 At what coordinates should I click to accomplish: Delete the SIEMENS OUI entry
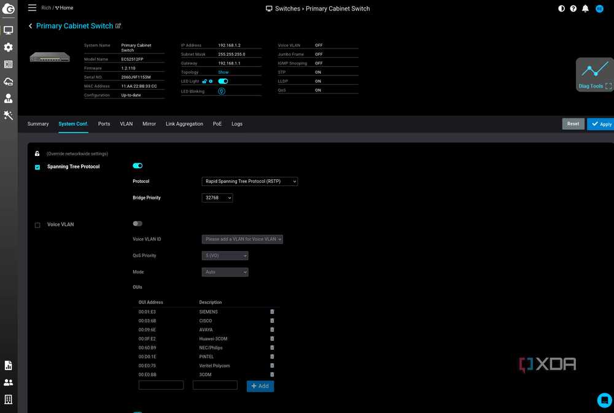coord(272,312)
